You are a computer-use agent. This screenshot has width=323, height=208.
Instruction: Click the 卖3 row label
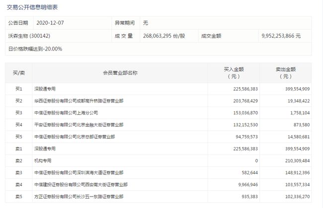click(x=19, y=173)
